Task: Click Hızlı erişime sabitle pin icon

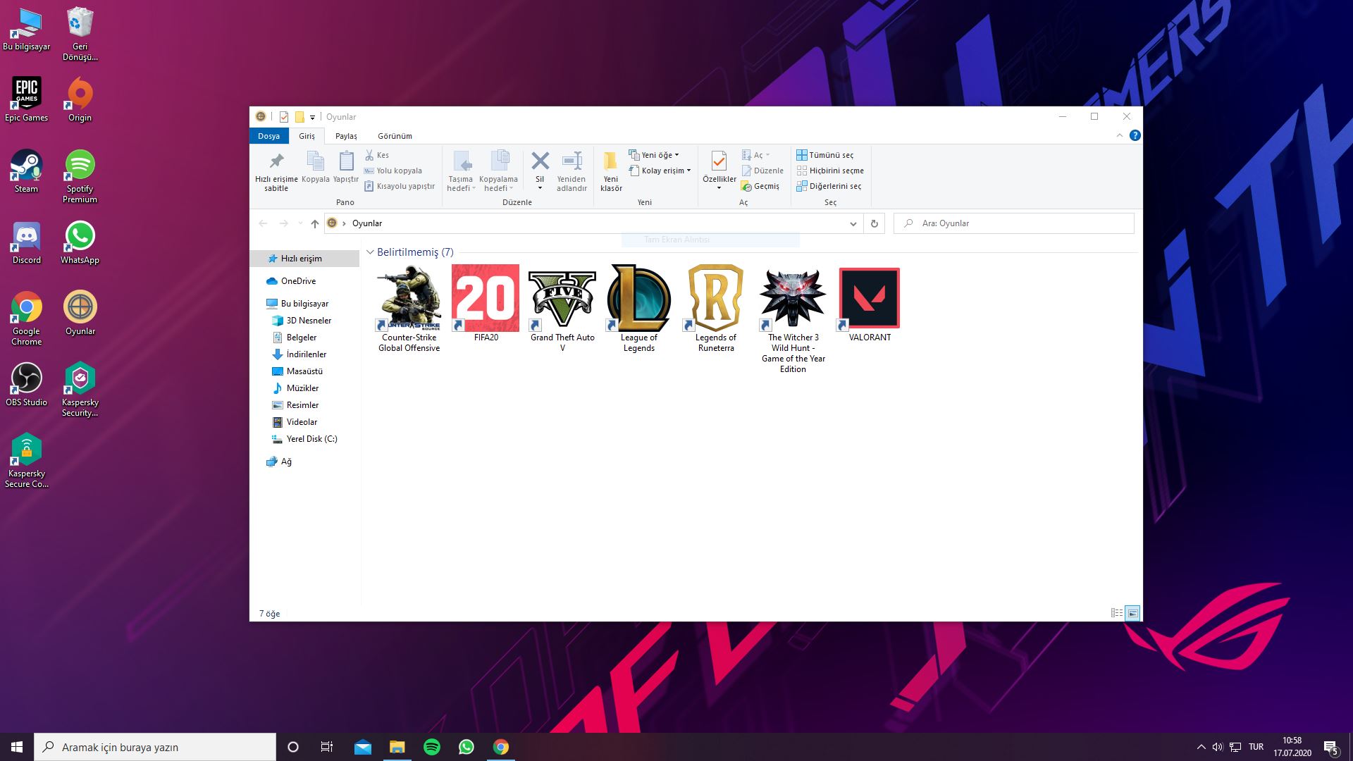Action: click(x=276, y=161)
